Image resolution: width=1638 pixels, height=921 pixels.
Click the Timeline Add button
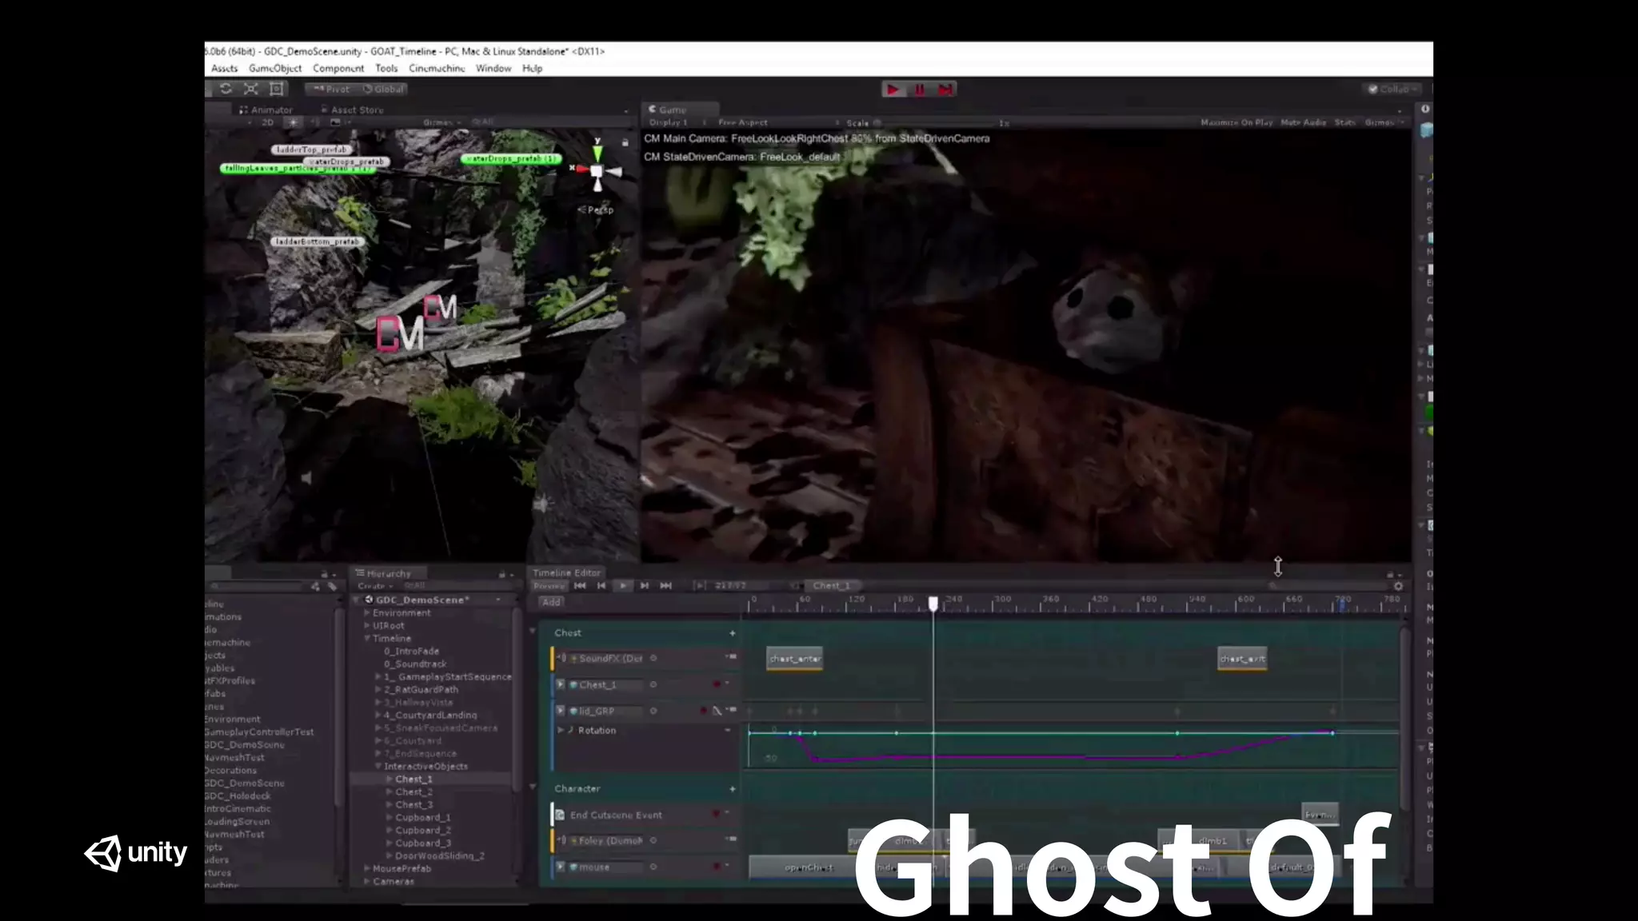coord(551,602)
